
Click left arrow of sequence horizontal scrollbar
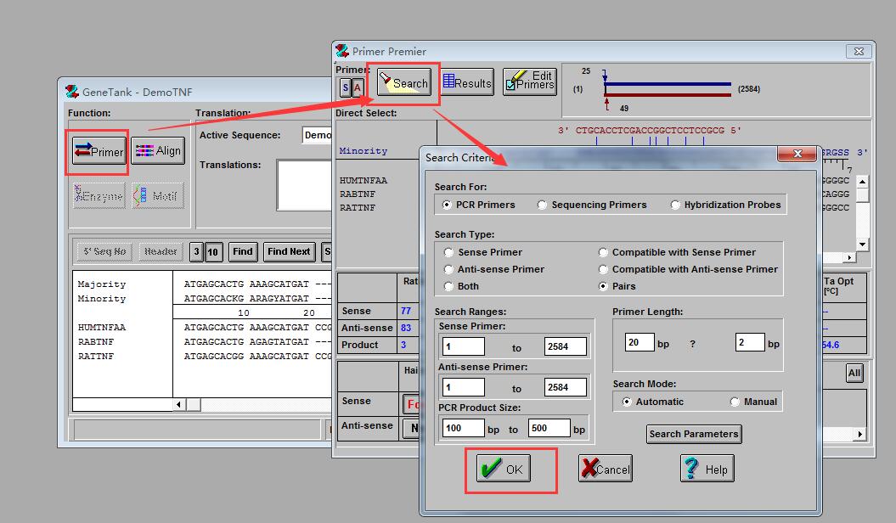[x=179, y=405]
